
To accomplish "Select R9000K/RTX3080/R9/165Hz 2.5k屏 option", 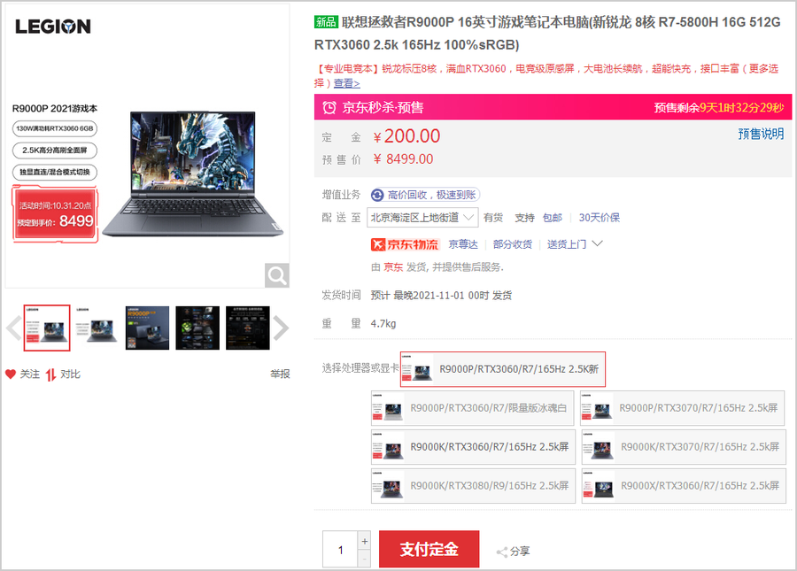I will 473,486.
